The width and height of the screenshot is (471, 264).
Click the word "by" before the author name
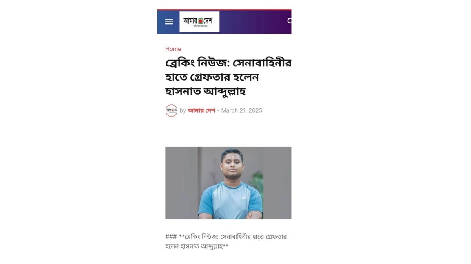point(183,111)
